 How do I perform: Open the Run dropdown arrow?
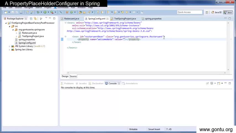tap(48, 12)
